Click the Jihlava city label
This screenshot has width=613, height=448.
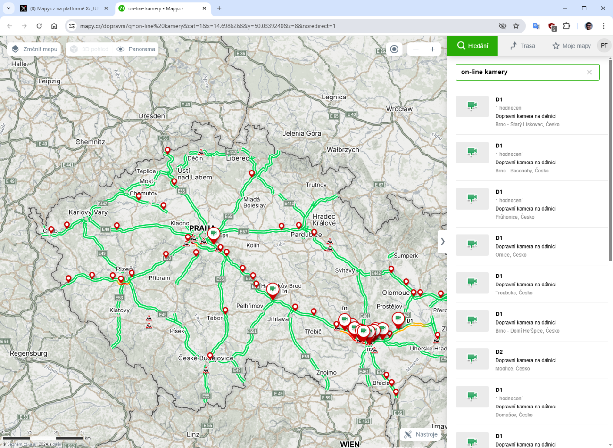click(x=278, y=319)
